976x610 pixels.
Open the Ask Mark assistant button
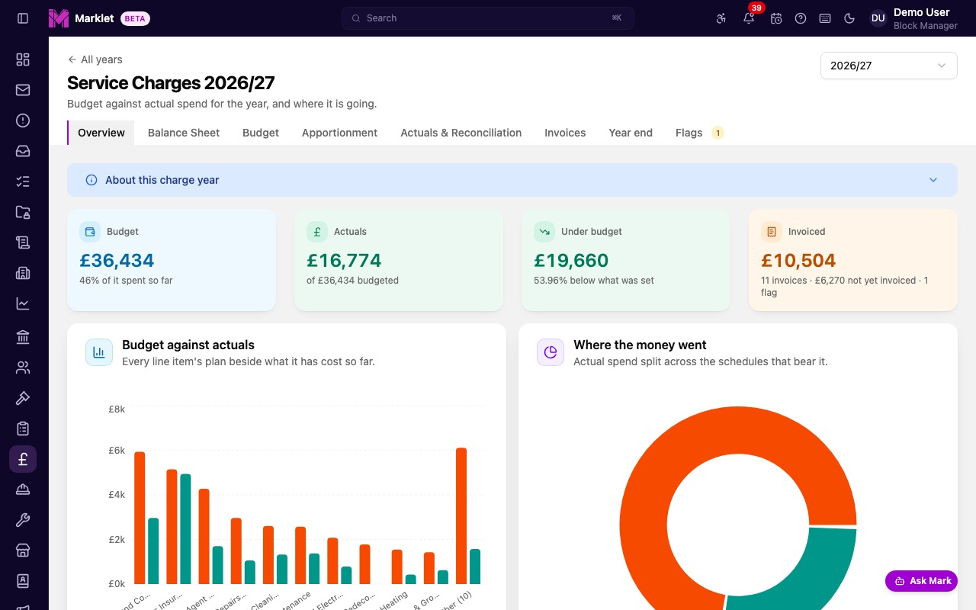(921, 581)
